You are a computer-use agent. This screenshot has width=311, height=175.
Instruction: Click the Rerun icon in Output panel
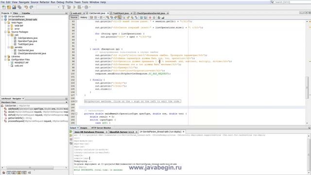pyautogui.click(x=71, y=132)
